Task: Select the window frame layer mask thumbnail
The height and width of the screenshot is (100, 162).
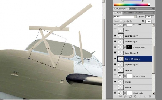Action: pos(129,47)
